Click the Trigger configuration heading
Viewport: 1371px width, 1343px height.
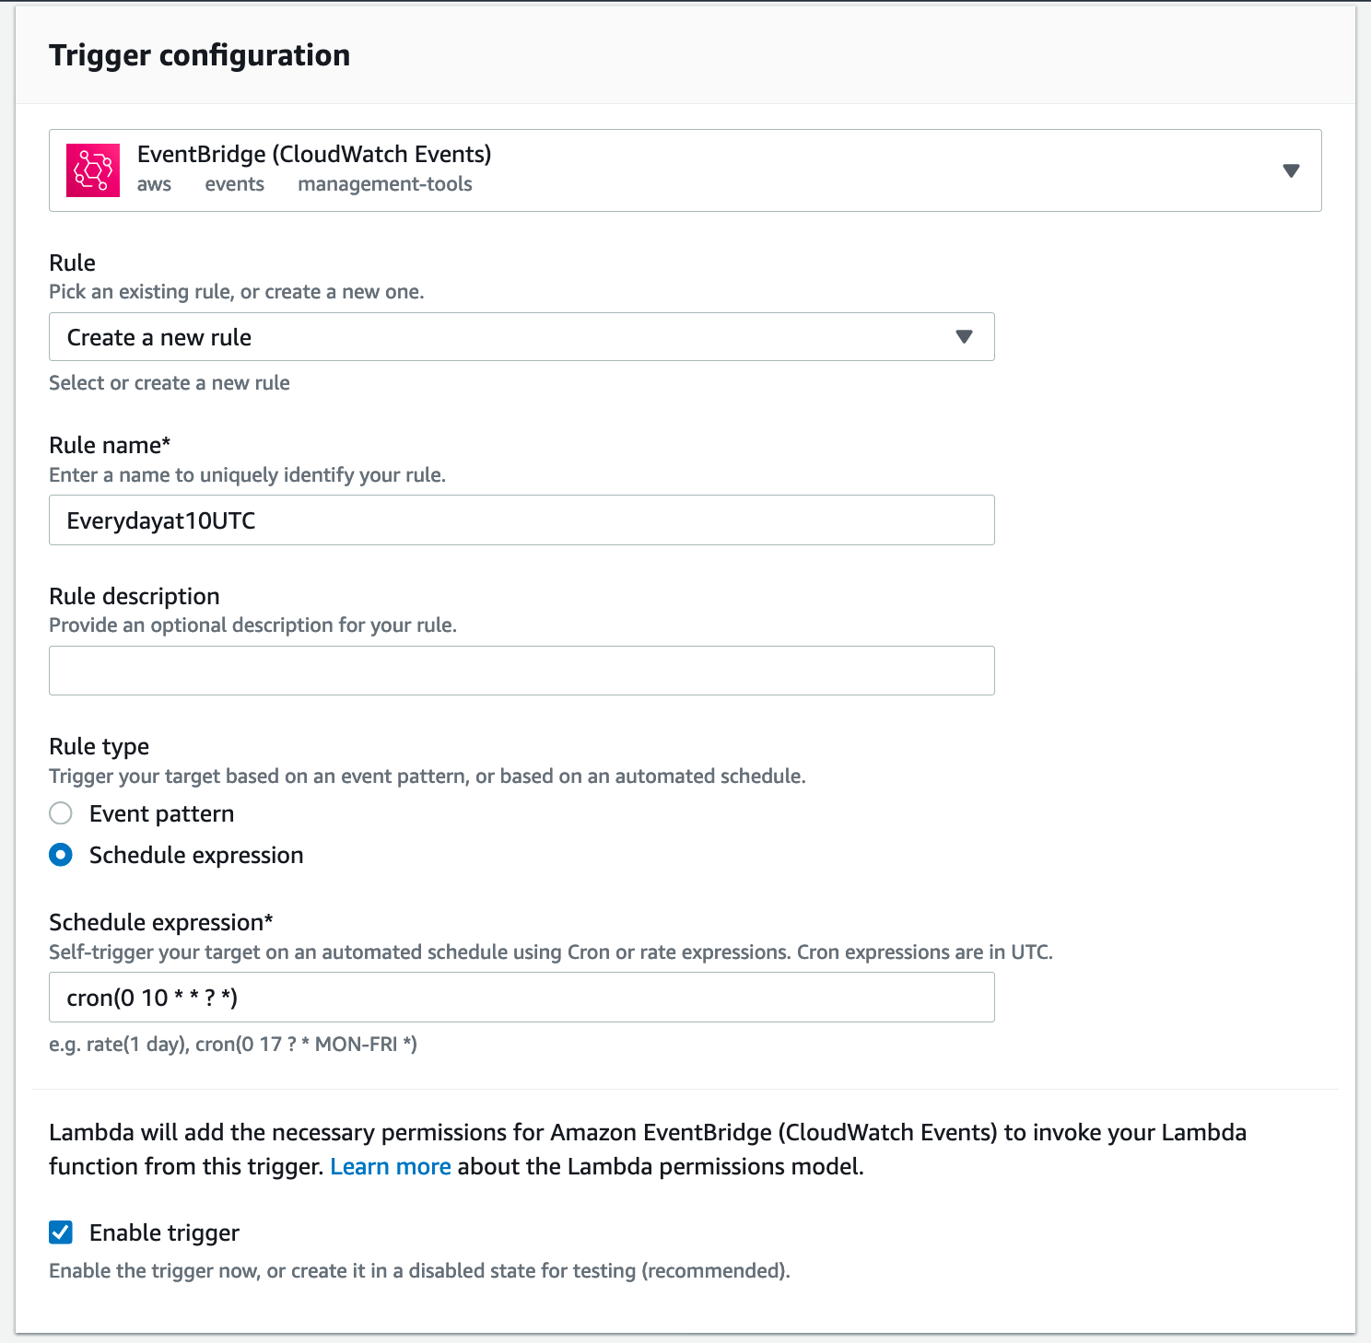(x=200, y=55)
